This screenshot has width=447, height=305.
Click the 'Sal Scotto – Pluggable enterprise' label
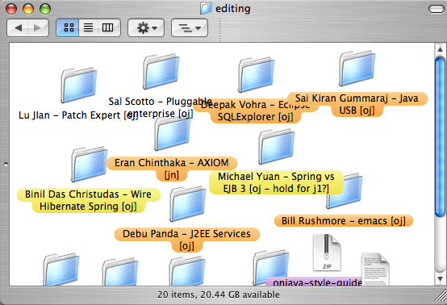[161, 107]
